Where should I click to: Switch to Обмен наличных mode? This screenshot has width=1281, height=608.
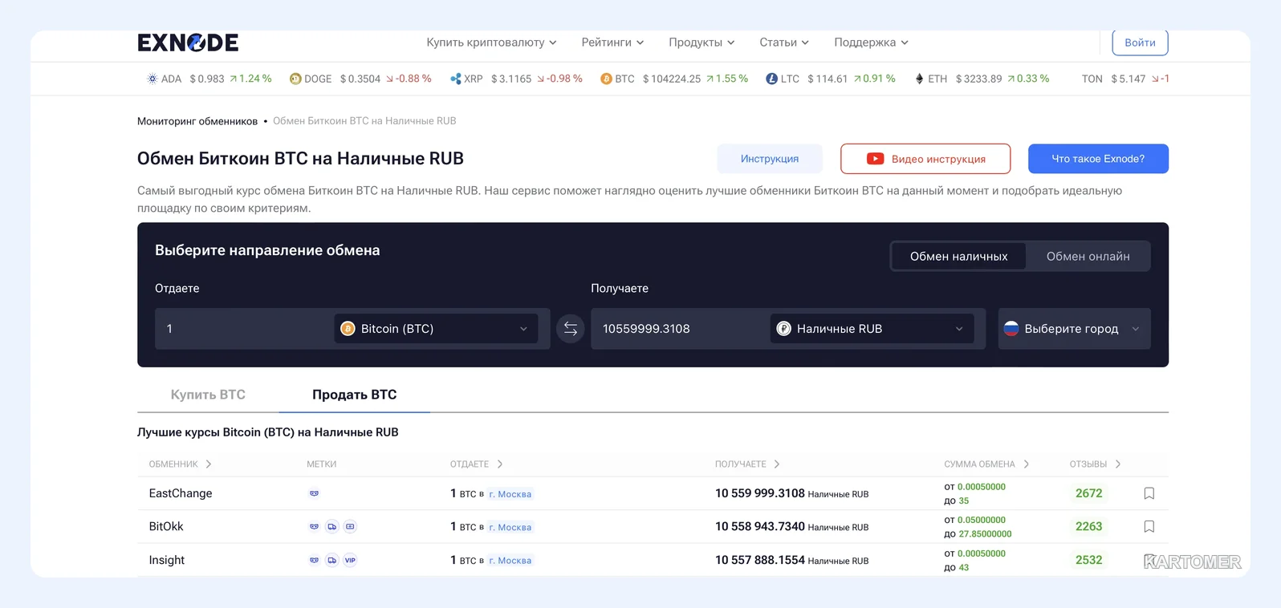(958, 257)
